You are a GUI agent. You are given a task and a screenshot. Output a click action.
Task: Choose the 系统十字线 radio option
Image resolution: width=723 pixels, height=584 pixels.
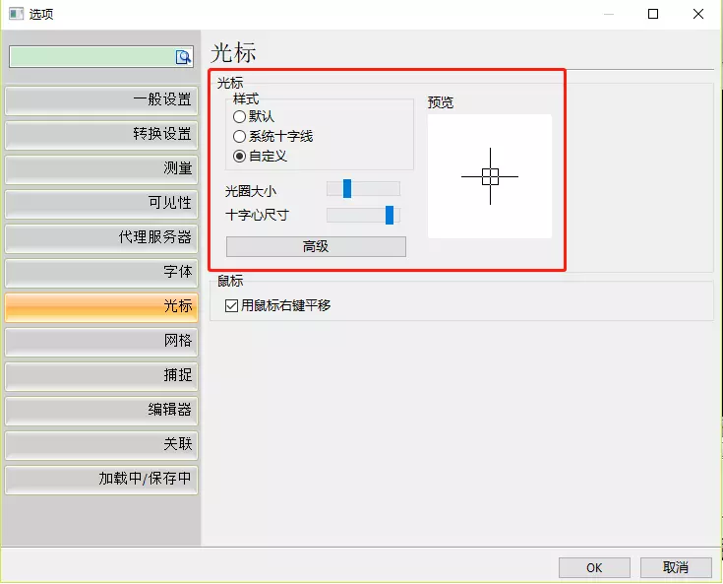(x=239, y=136)
